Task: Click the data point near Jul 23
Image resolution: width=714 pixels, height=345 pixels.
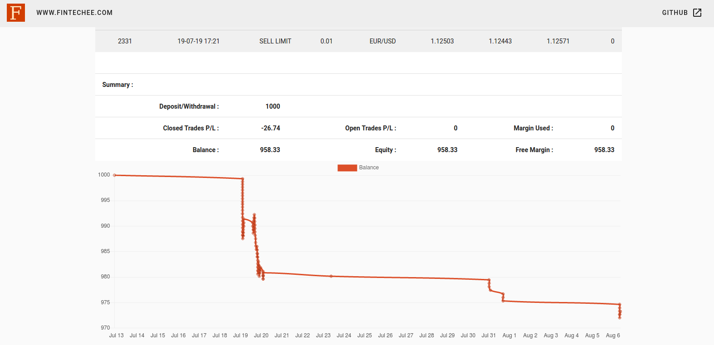Action: 331,276
